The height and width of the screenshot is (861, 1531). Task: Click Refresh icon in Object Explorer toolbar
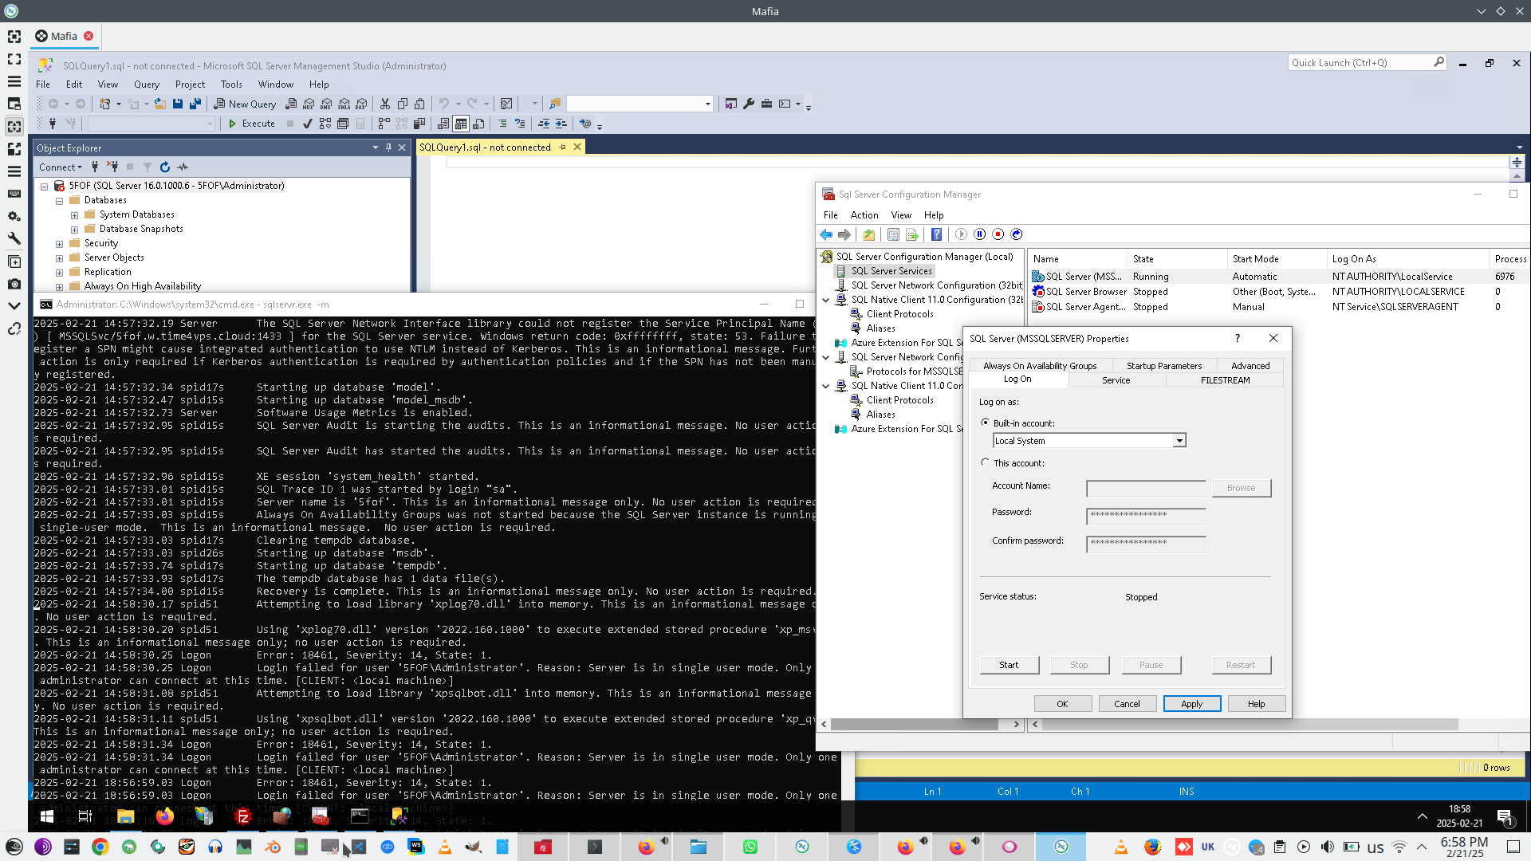[x=165, y=167]
